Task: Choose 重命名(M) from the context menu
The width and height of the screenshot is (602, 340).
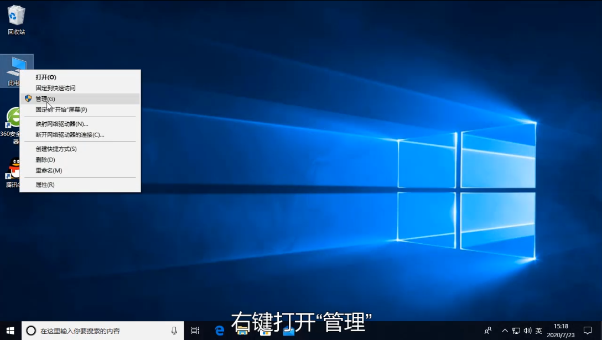Action: [49, 170]
